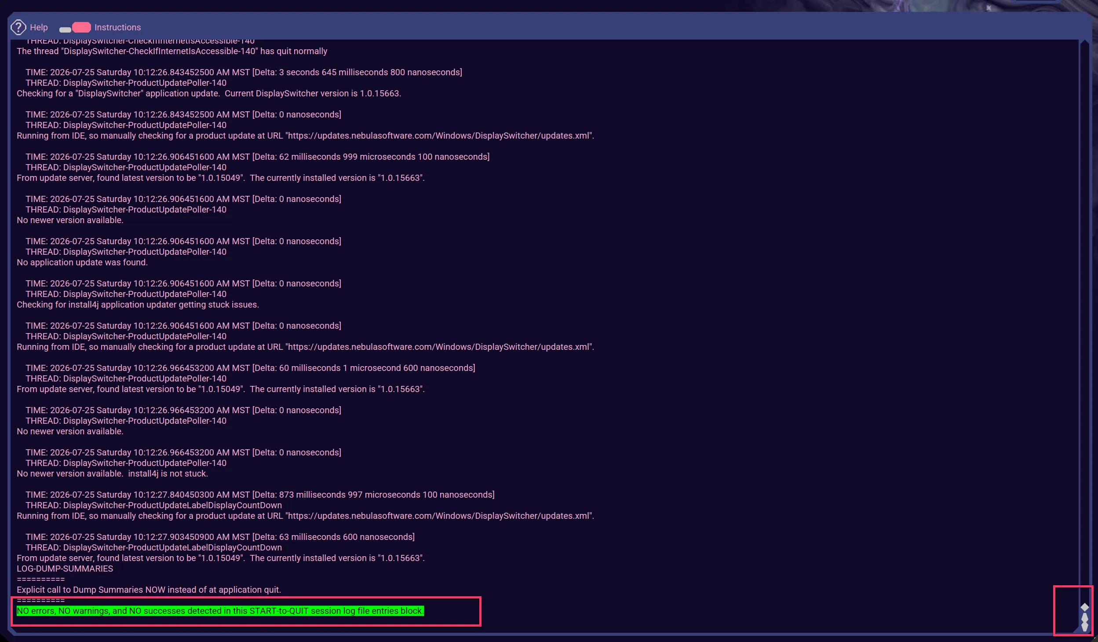
Task: Click timestamp with Delta 873 milliseconds 997 microseconds
Action: tap(260, 495)
